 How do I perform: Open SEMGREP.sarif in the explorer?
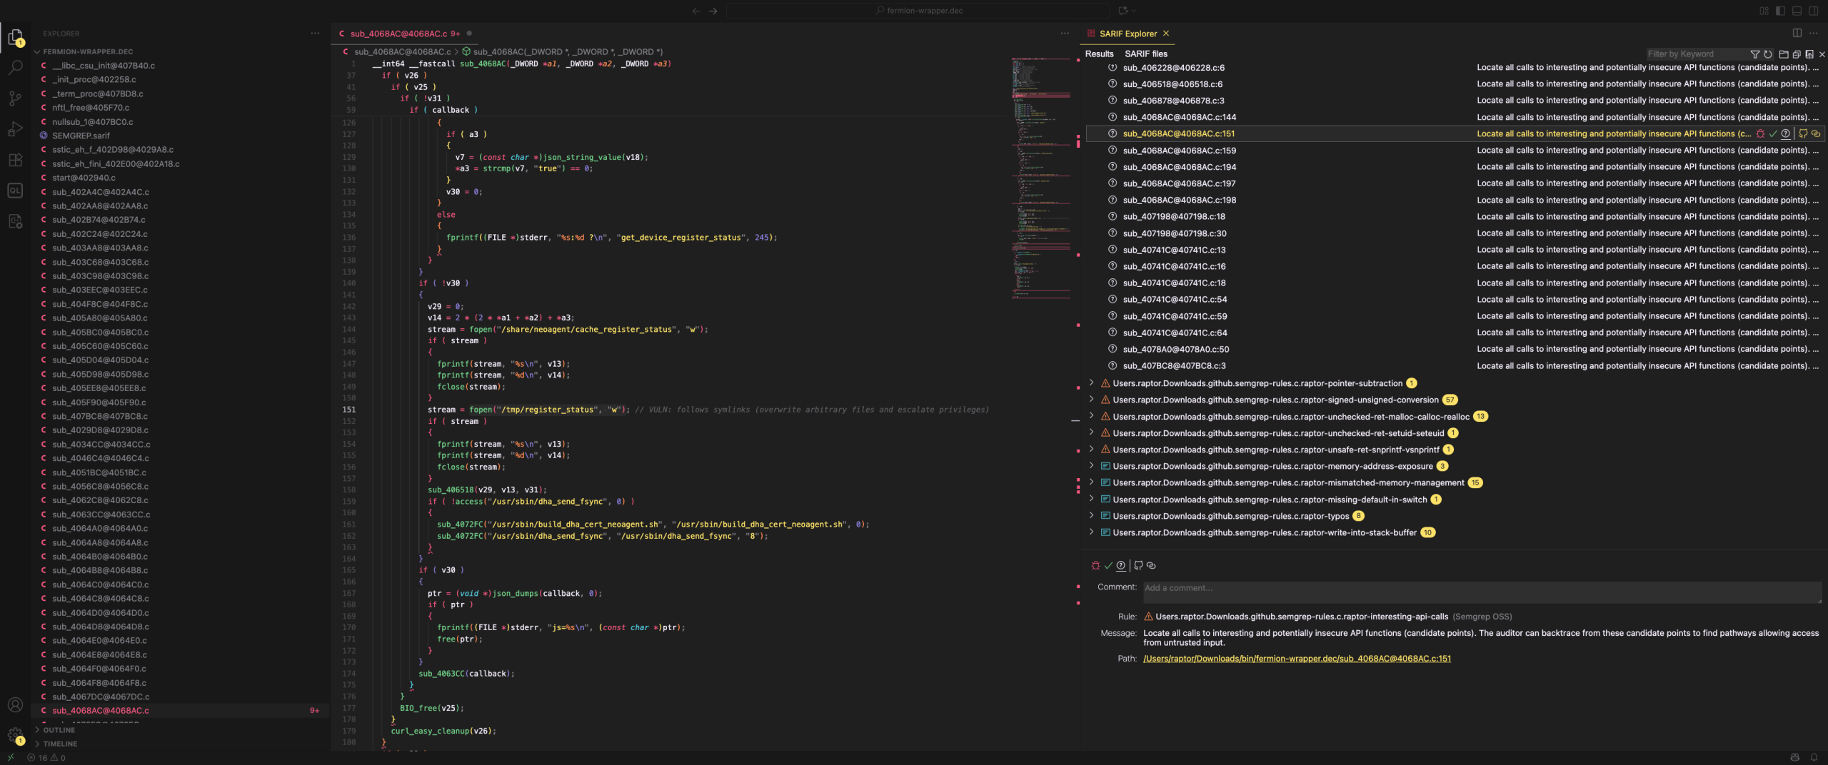[81, 136]
